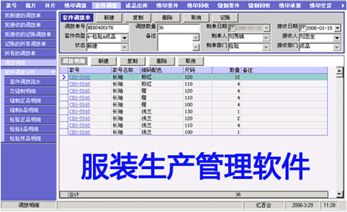Click 复制 in the 调拨明细 toolbar

132,61
